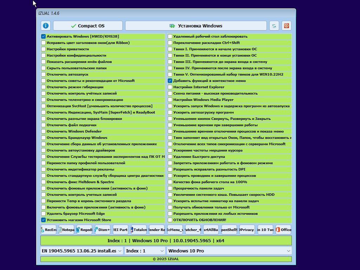Check Отключить фикс Meltdown & Spectre
360x270 pixels.
tap(43, 182)
